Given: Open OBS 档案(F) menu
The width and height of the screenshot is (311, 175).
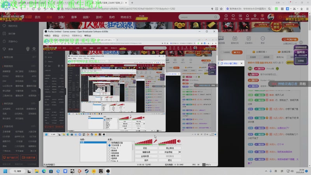Looking at the screenshot, I should point(47,35).
